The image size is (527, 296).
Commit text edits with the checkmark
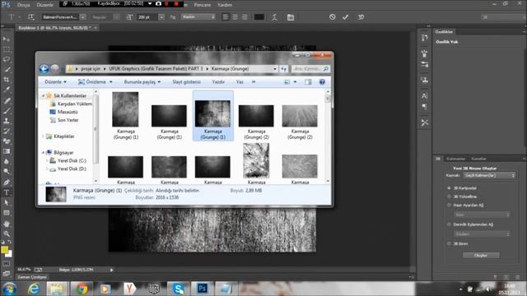(346, 16)
